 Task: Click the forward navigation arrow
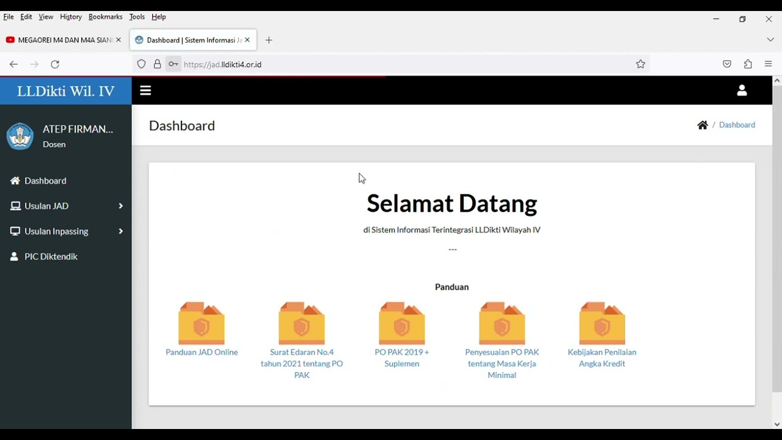tap(34, 64)
